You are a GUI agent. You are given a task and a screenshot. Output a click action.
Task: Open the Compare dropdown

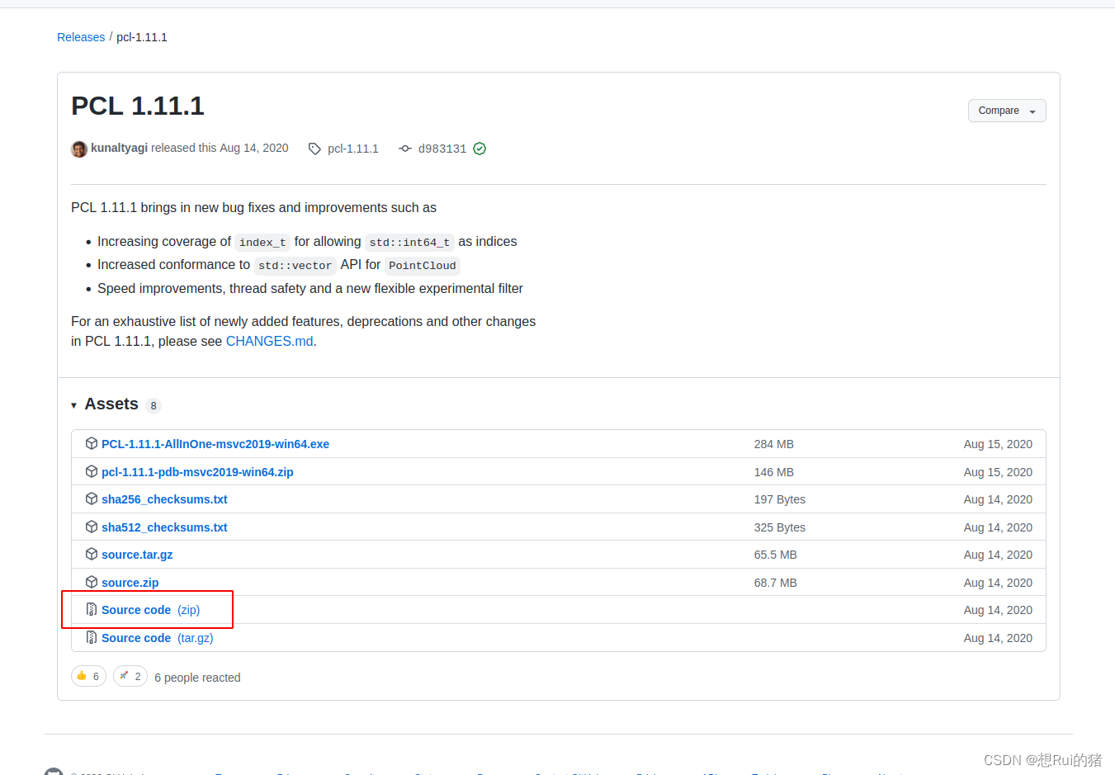point(1007,110)
